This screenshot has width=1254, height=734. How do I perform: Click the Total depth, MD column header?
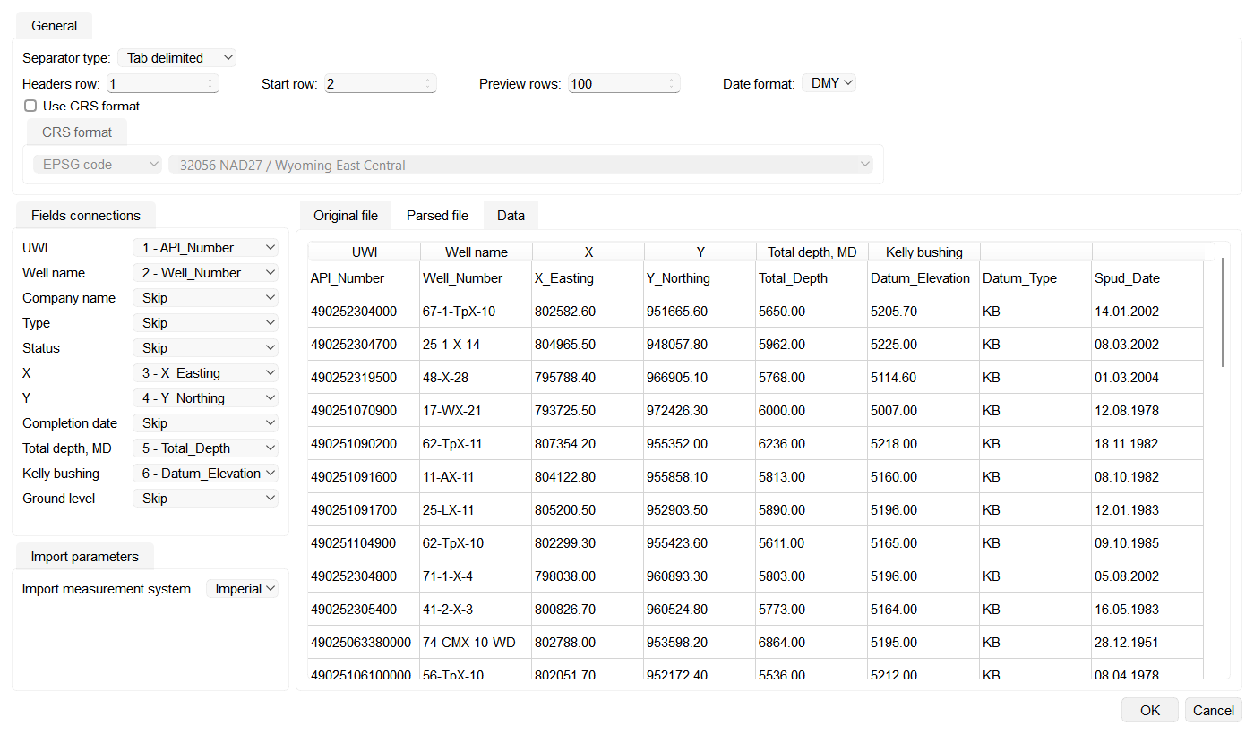812,252
